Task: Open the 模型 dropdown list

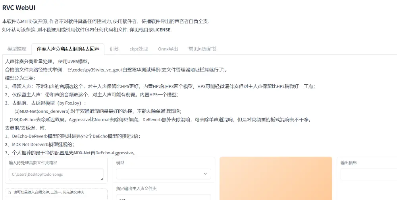Action: pyautogui.click(x=163, y=174)
